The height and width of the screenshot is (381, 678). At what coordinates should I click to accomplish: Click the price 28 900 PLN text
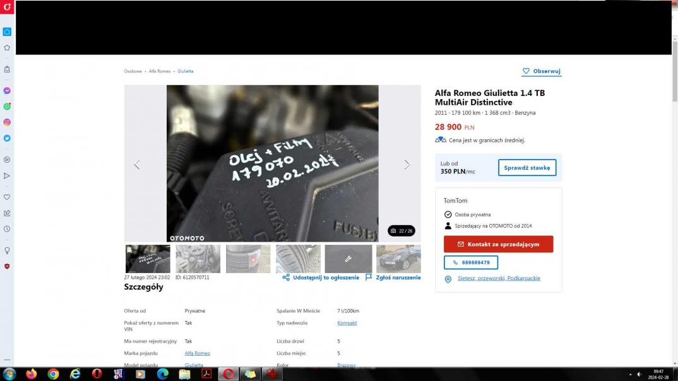coord(455,127)
